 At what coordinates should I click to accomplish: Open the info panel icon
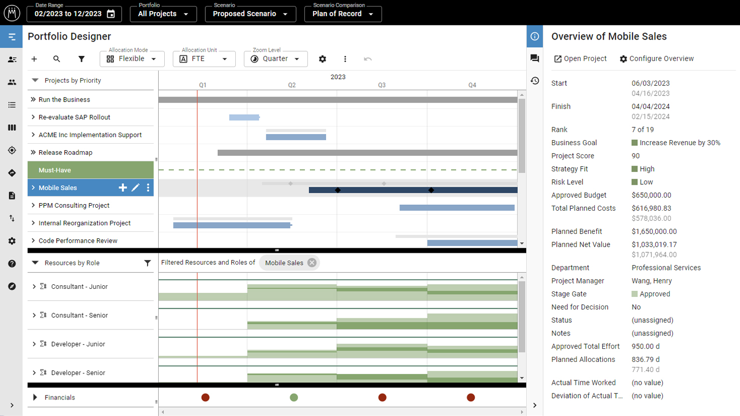click(x=535, y=37)
